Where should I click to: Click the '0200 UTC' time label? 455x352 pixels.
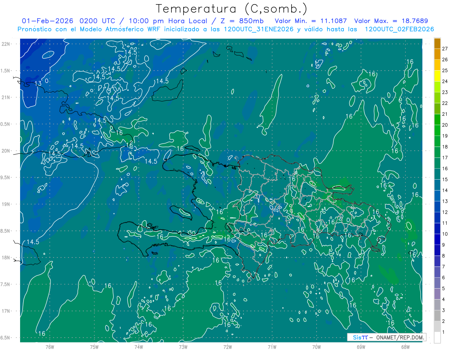tap(97, 21)
